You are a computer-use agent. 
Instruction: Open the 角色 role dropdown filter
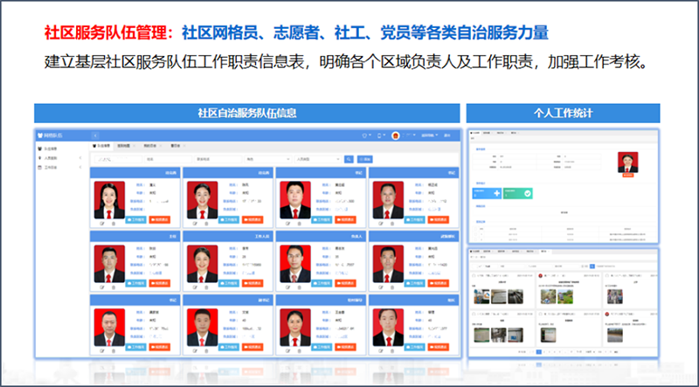click(268, 159)
